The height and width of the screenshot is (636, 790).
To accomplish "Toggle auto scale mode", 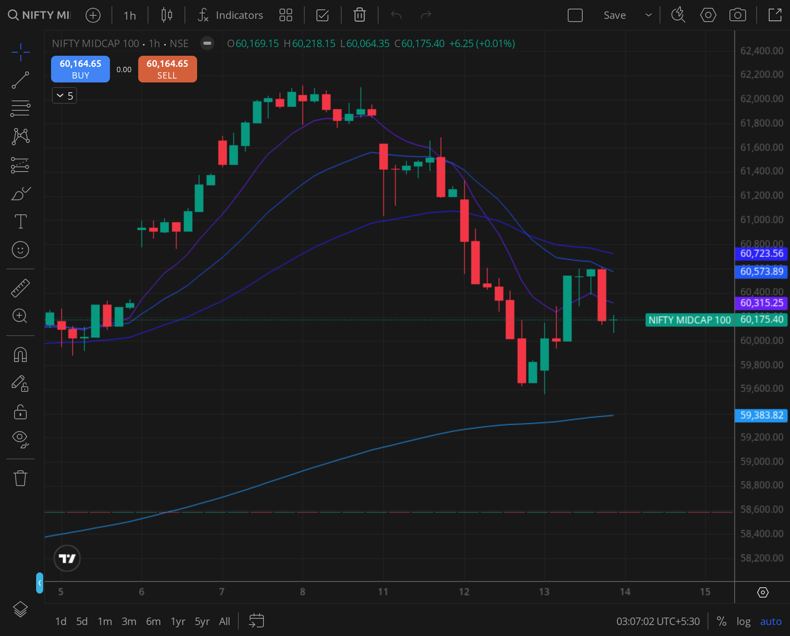I will point(771,621).
